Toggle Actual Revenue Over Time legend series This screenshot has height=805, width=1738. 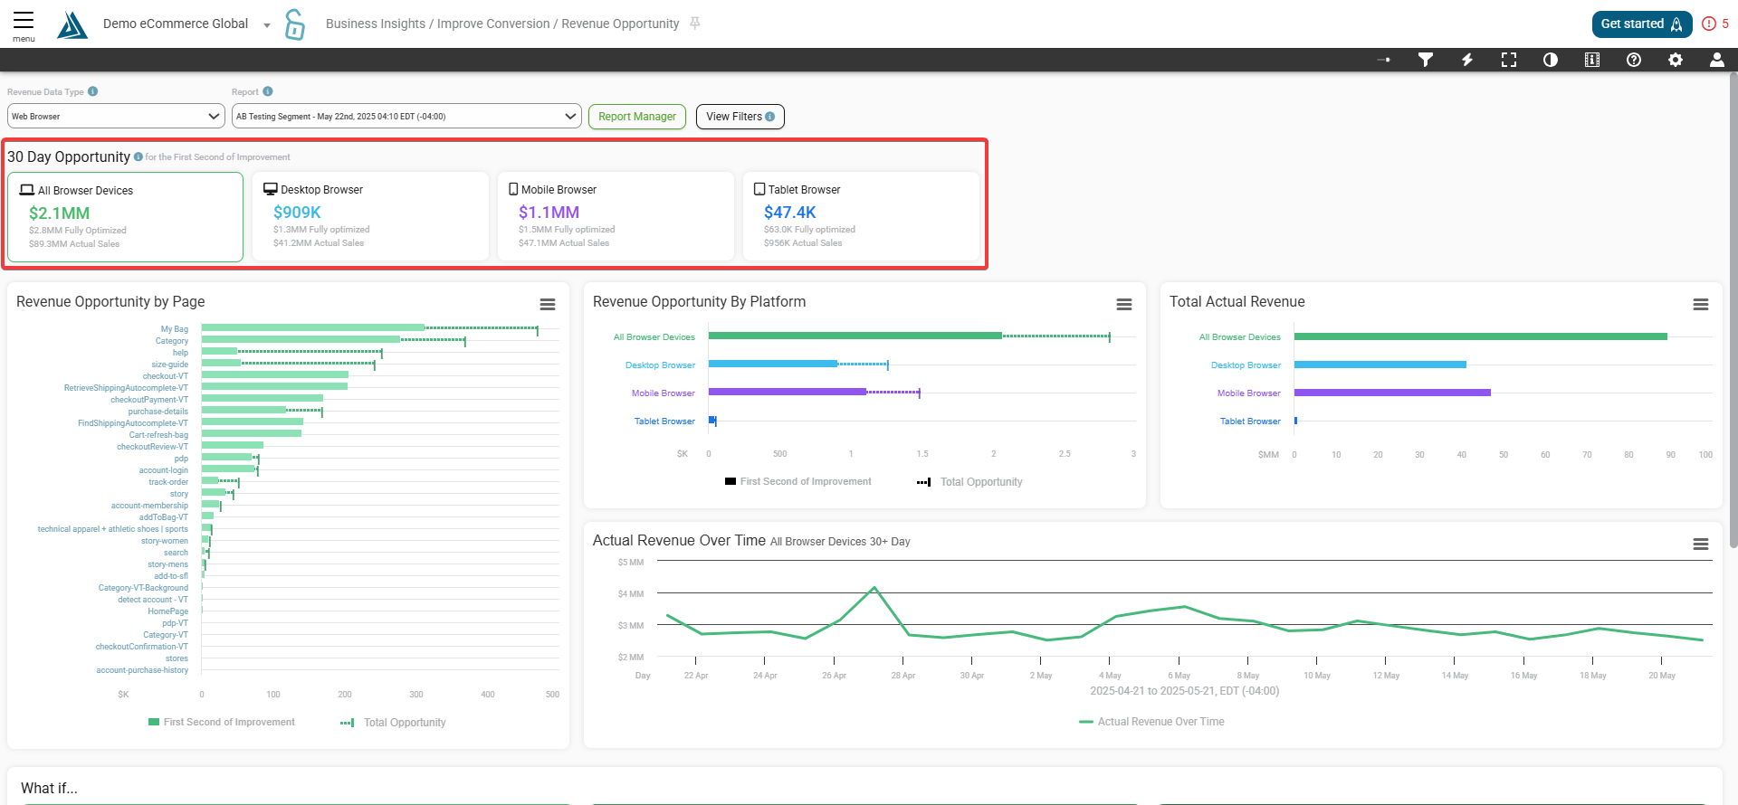pos(1151,722)
